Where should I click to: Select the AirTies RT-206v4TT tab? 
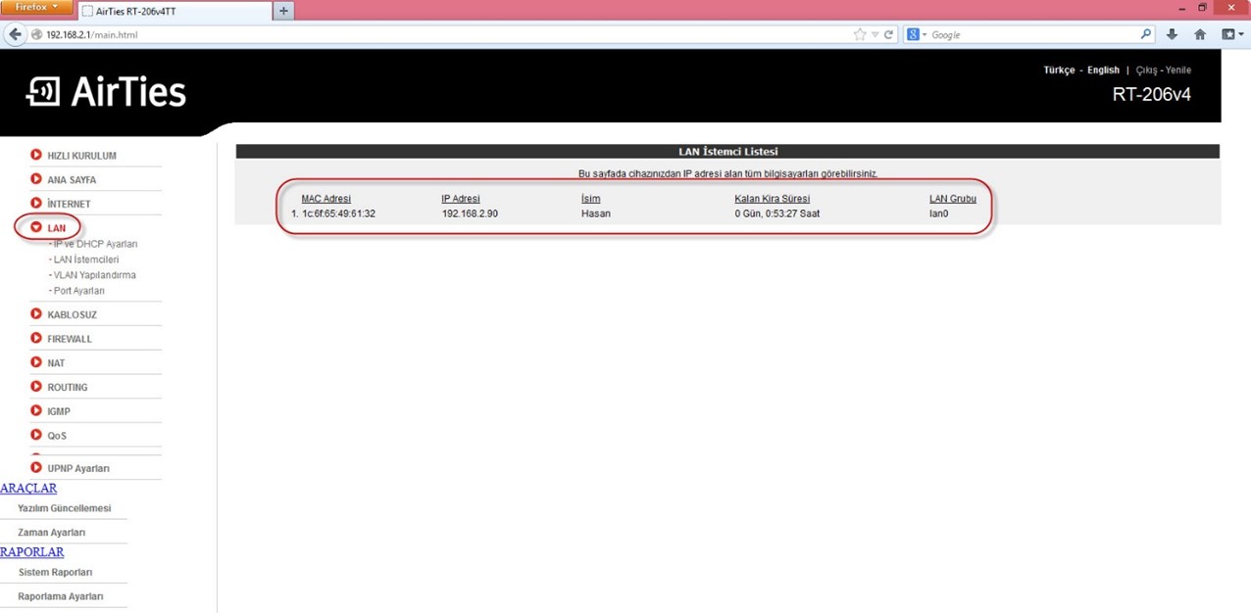point(174,11)
